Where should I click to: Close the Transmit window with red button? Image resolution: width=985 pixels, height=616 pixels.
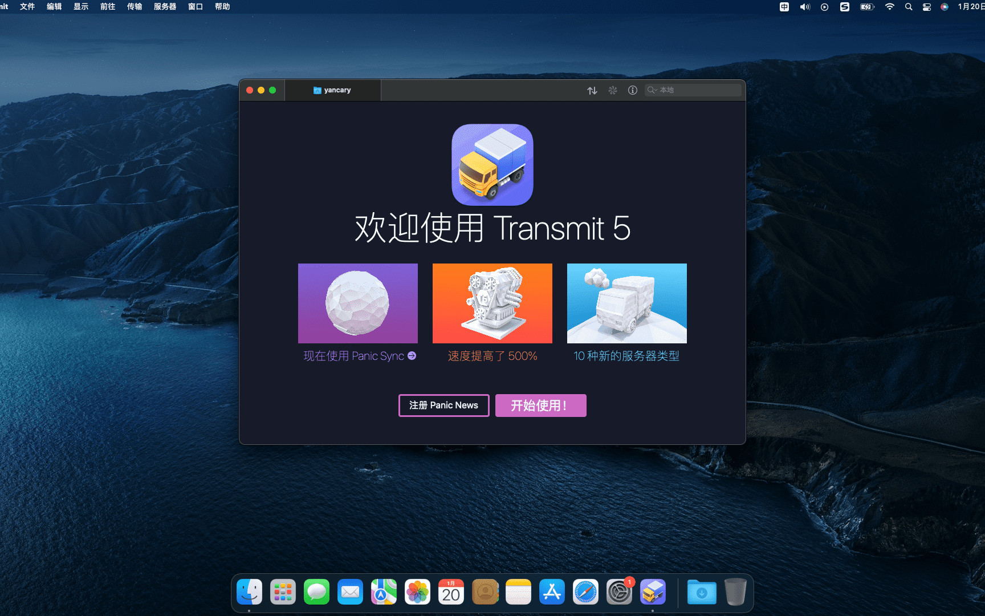pos(250,90)
